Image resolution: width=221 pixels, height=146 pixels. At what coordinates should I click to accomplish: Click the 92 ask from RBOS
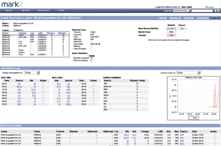60,104
